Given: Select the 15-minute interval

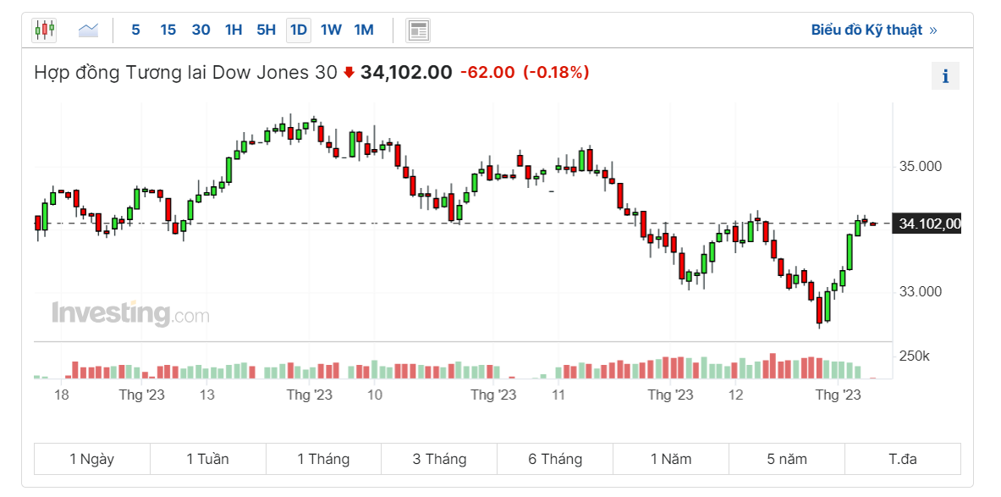Looking at the screenshot, I should (168, 30).
